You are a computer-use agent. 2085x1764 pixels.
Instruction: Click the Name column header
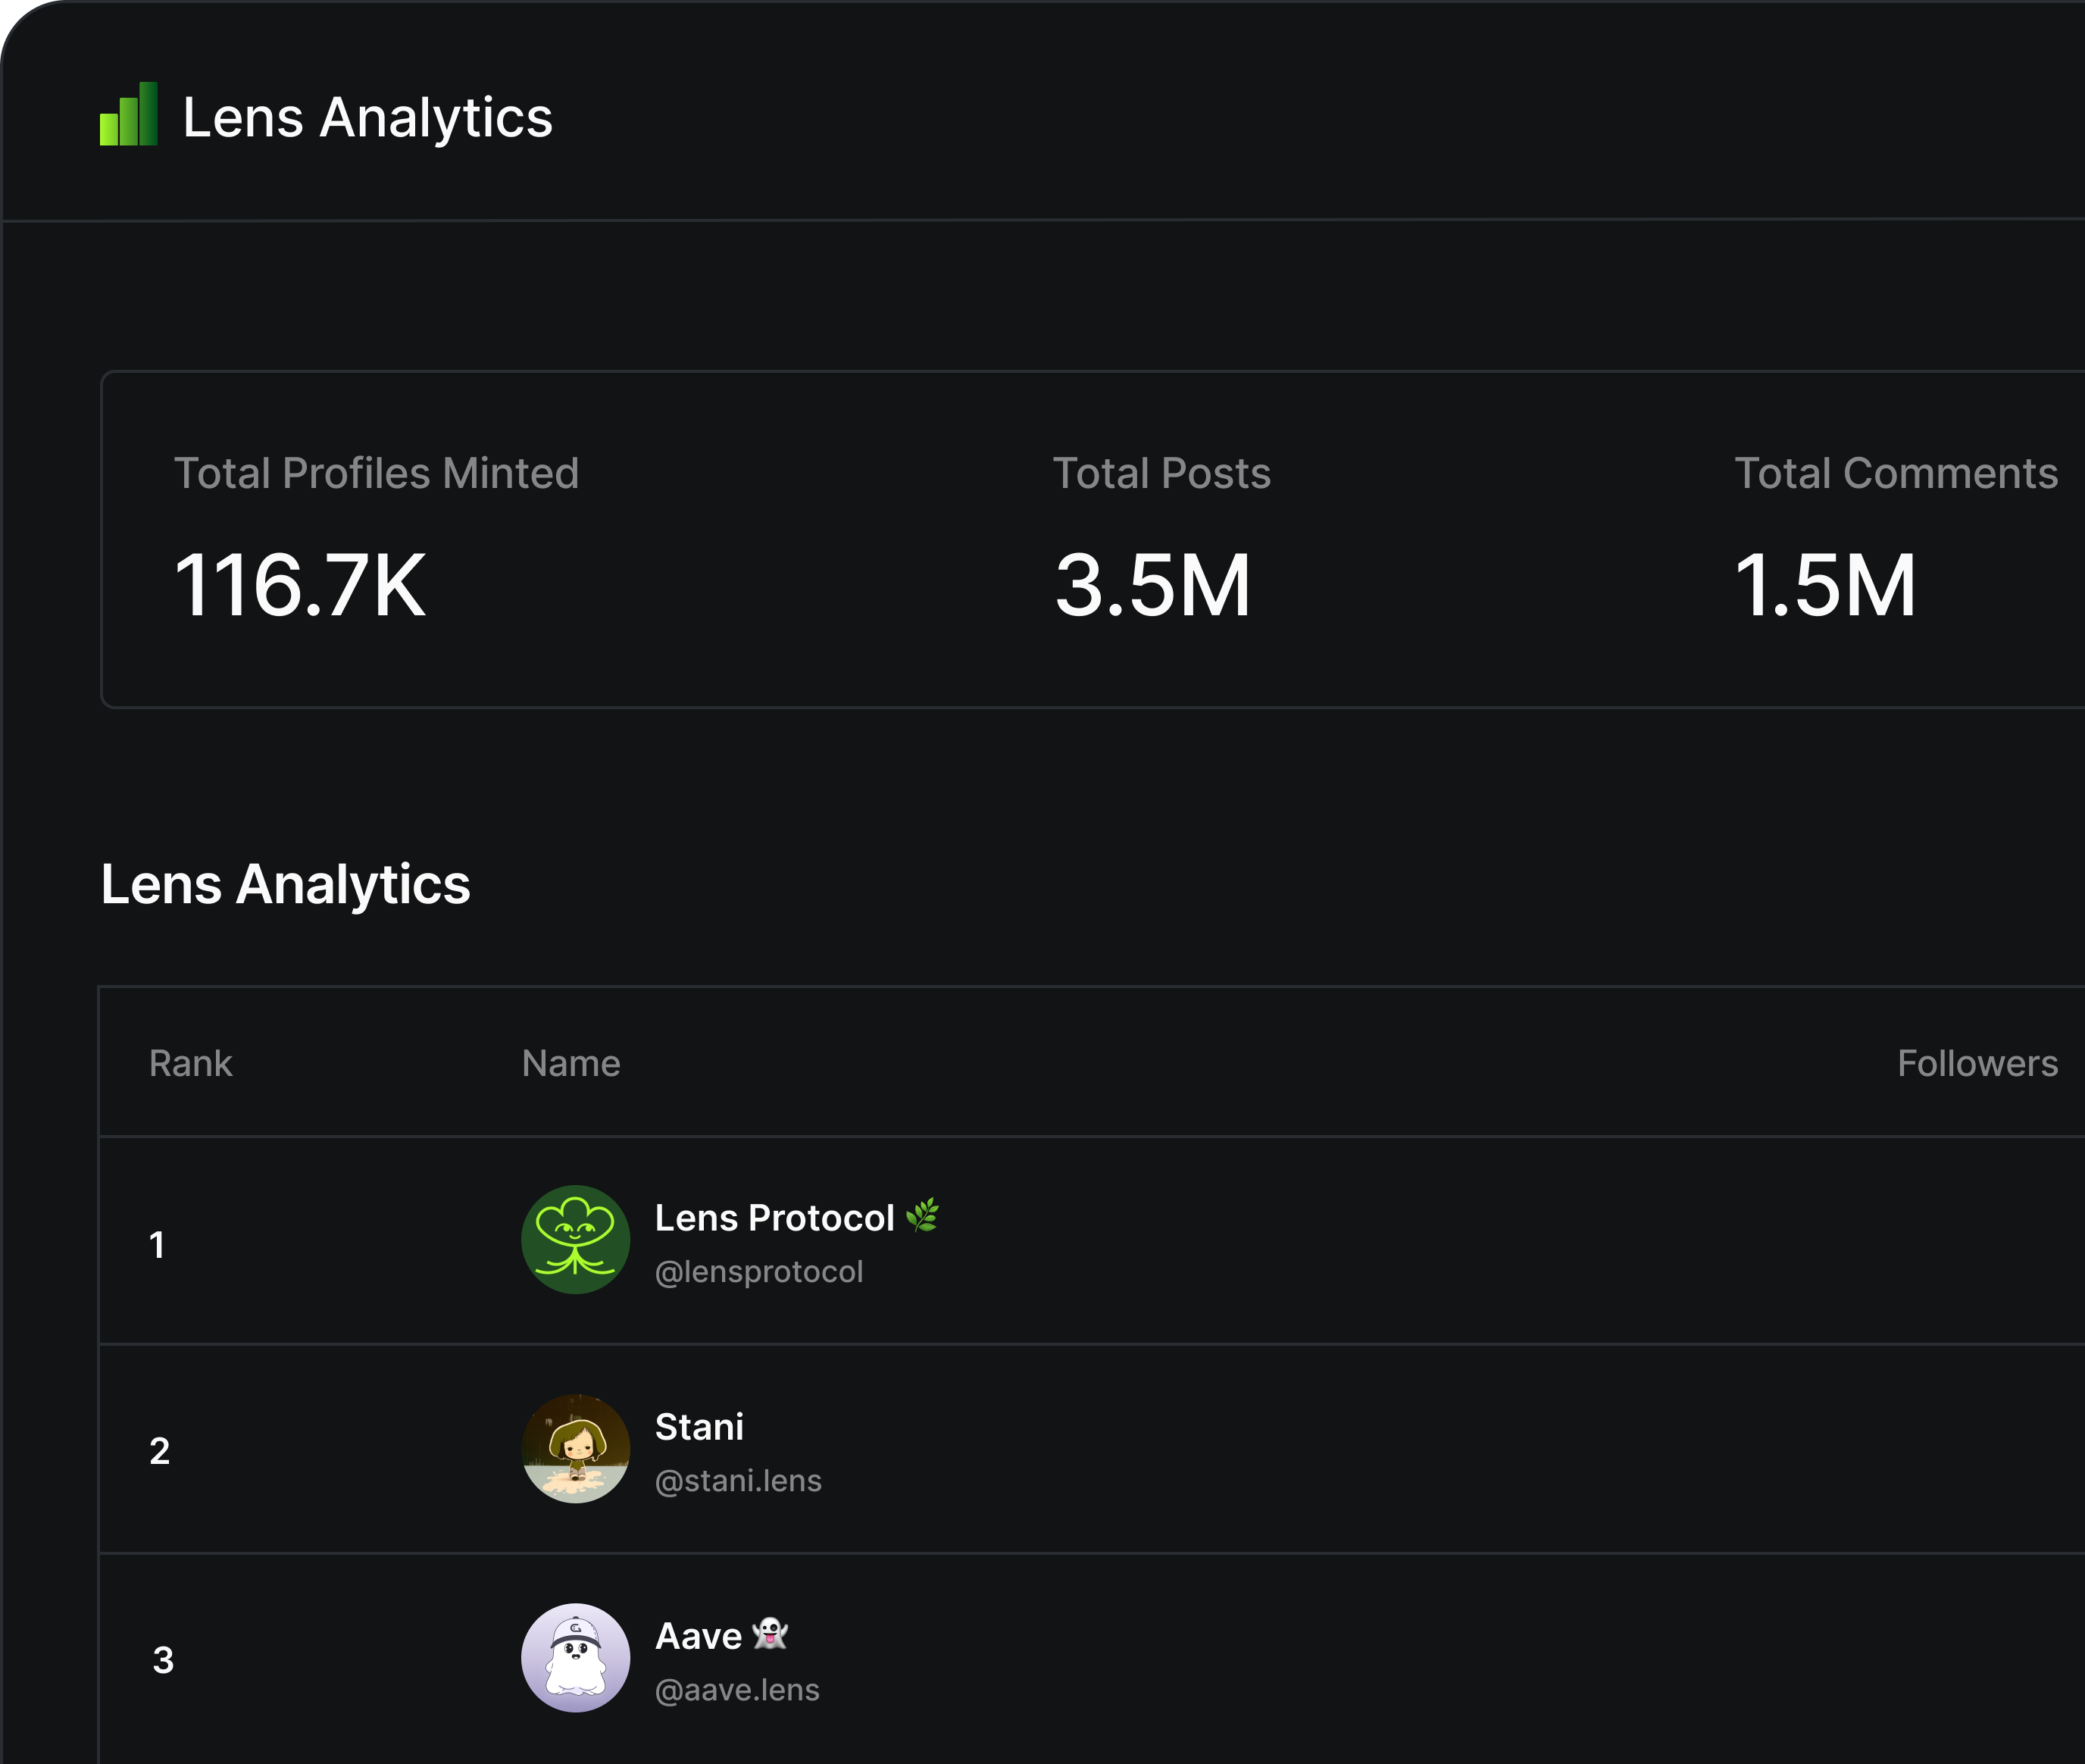coord(571,1062)
